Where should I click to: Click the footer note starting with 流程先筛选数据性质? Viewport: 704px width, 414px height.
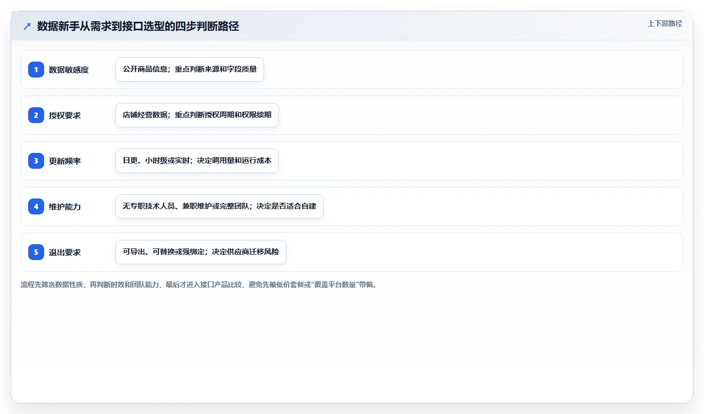tap(199, 285)
